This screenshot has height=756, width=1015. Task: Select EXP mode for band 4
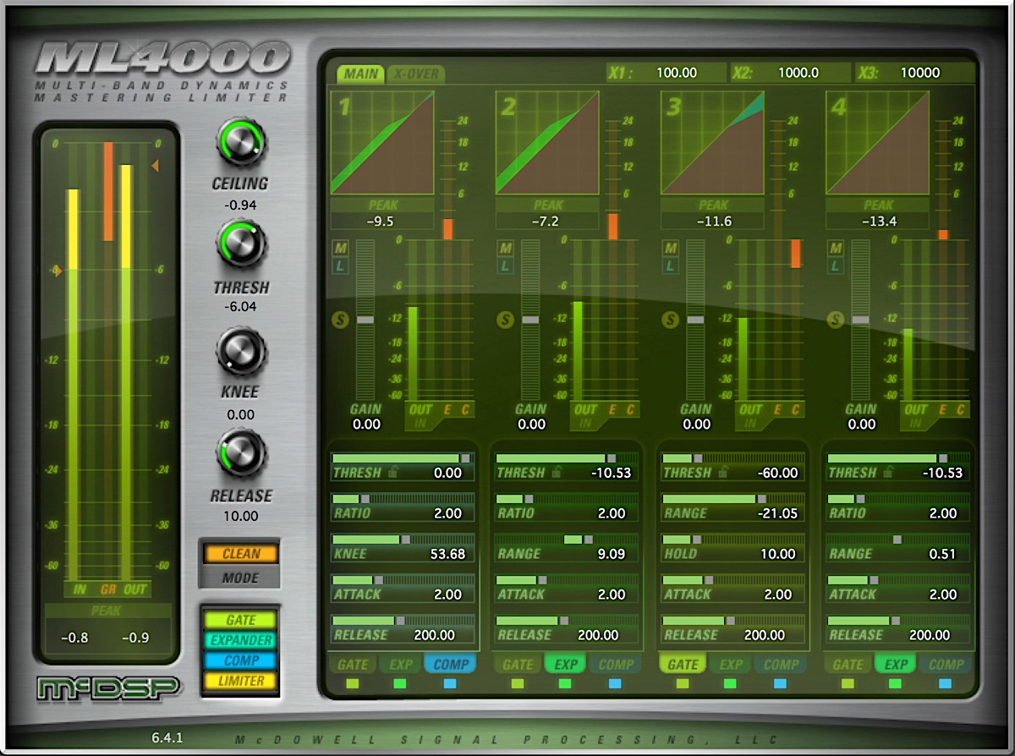(x=896, y=665)
